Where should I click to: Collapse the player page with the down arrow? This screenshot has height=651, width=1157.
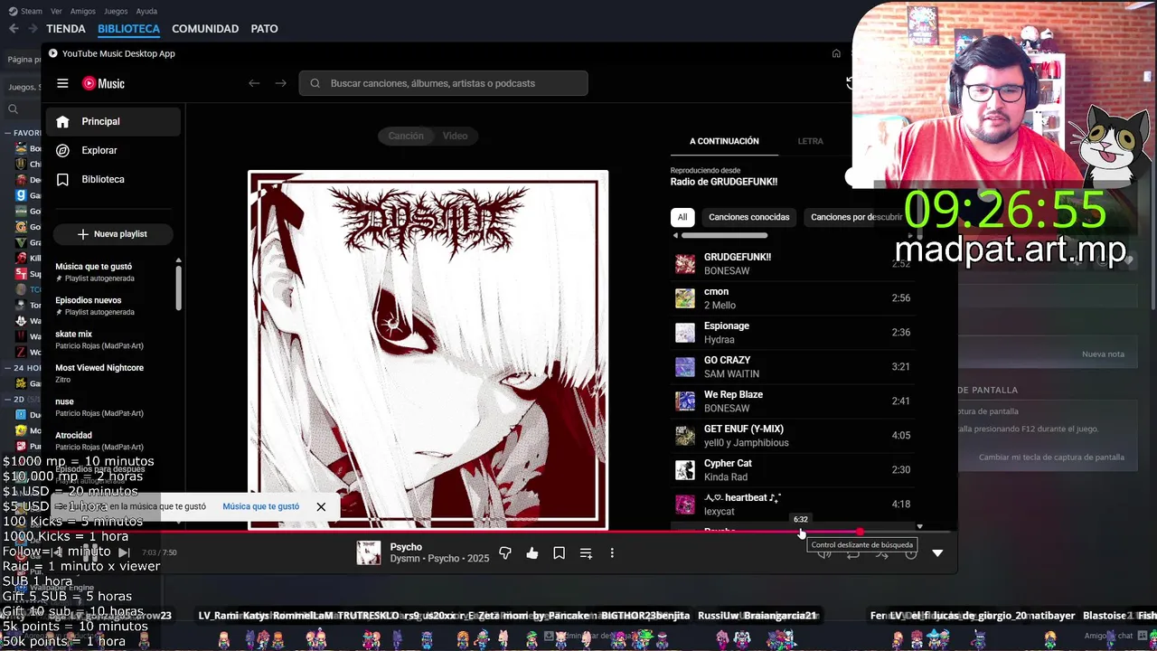coord(937,553)
